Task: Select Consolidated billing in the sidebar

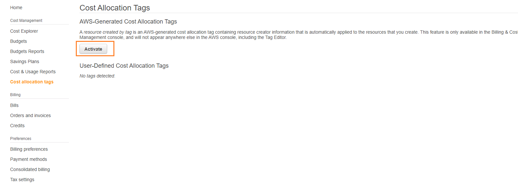Action: pyautogui.click(x=30, y=169)
